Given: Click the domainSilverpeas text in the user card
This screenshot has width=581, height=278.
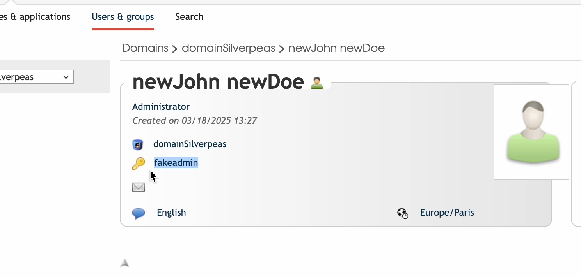Looking at the screenshot, I should [x=190, y=144].
